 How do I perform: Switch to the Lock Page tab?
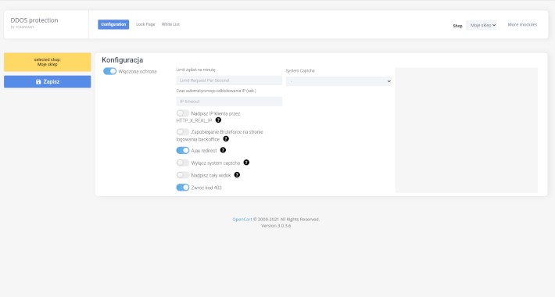click(145, 24)
